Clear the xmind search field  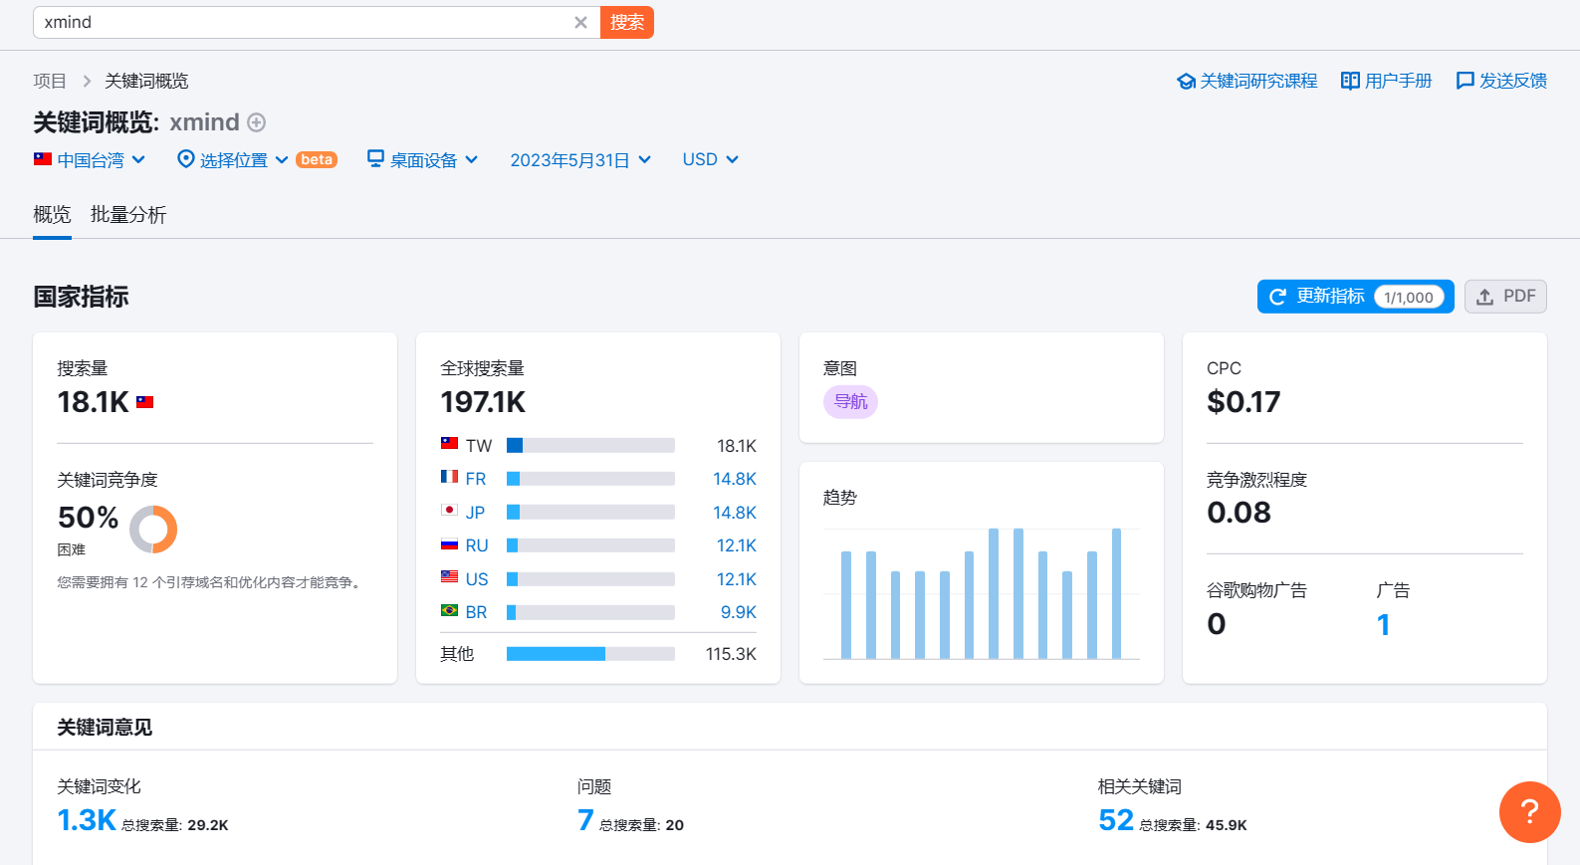coord(580,22)
